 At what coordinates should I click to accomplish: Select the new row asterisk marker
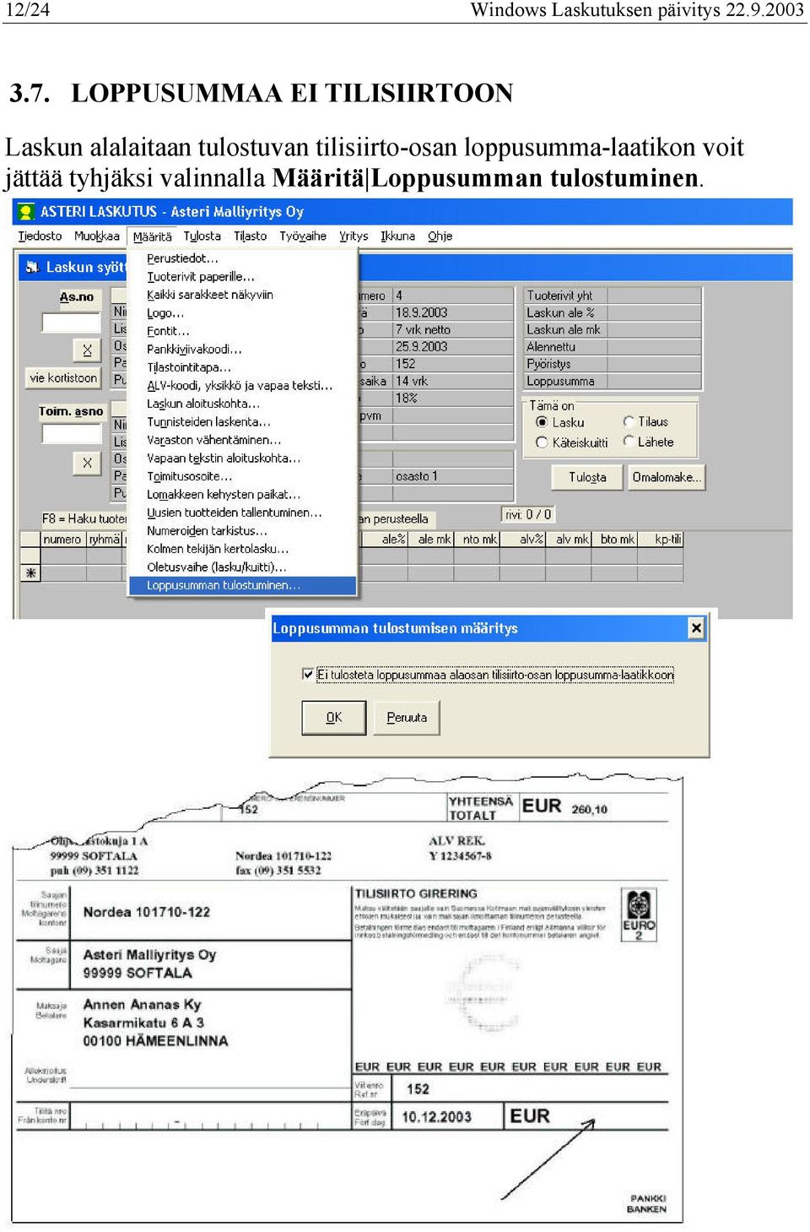pos(31,573)
